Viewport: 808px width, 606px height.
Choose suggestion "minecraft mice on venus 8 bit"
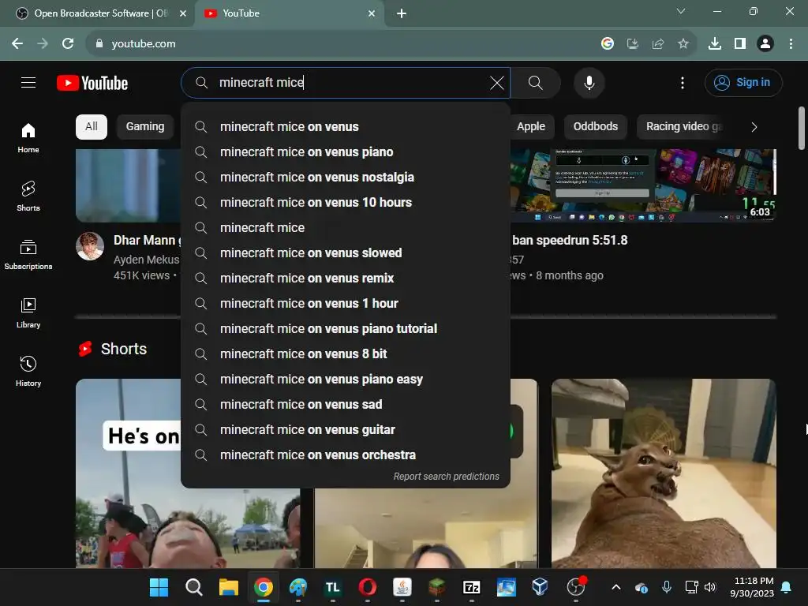coord(346,354)
